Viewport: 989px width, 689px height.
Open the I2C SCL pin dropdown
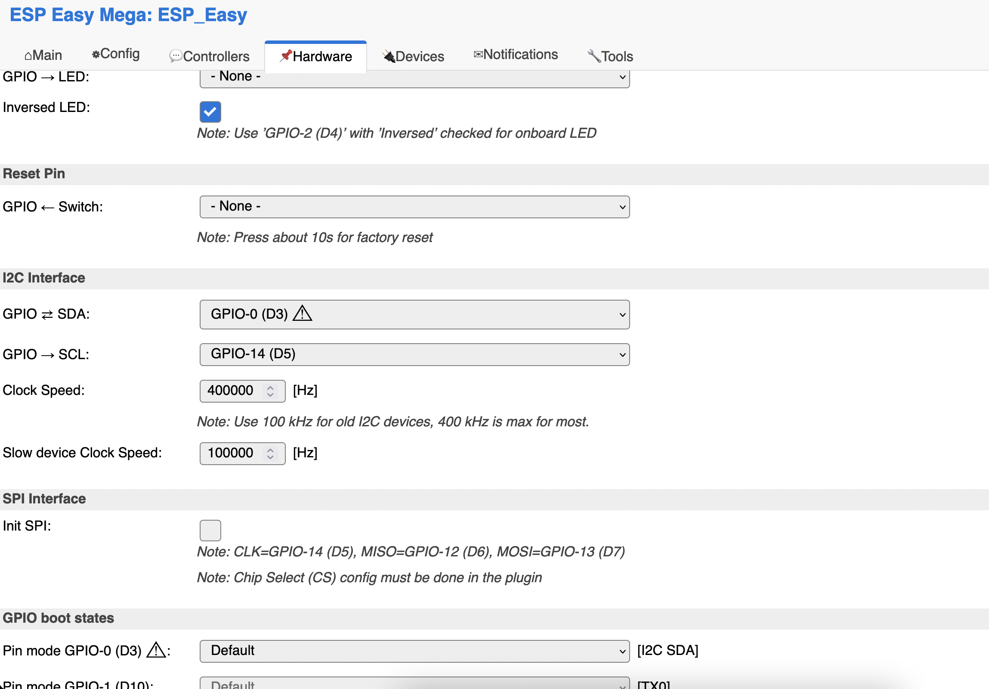(414, 355)
